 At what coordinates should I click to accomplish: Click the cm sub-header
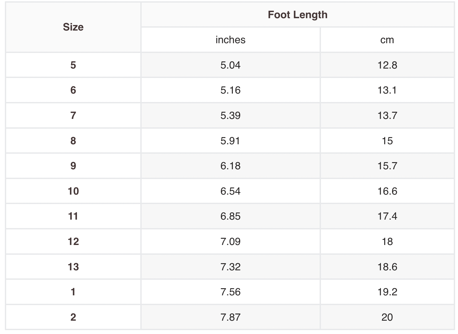(387, 40)
